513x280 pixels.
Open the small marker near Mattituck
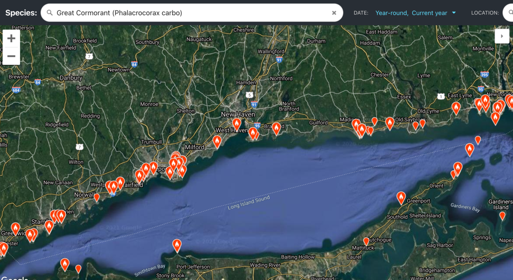point(366,241)
